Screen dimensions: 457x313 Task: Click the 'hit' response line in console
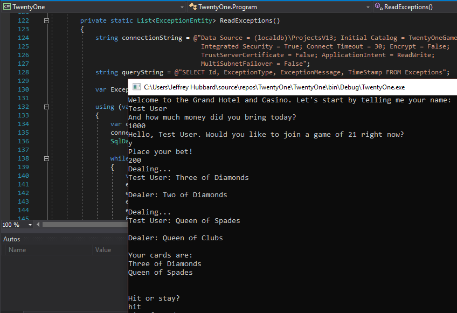point(135,307)
